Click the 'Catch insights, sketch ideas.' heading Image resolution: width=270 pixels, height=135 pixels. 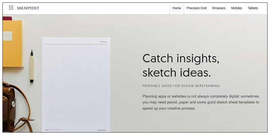tap(181, 65)
